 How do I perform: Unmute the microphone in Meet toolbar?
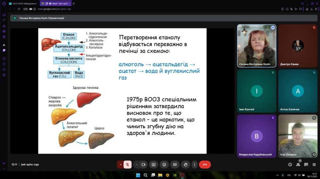point(127,164)
